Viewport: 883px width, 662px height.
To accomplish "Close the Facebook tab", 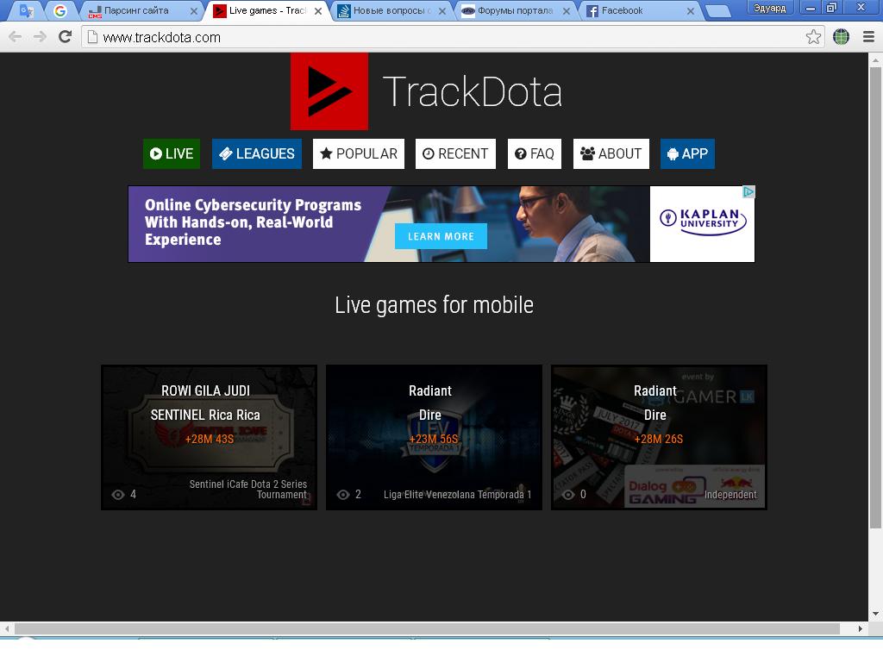I will tap(691, 10).
